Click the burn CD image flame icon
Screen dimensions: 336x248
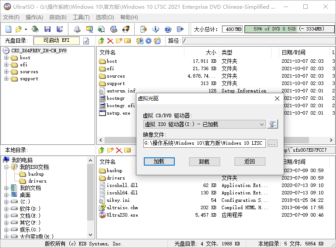point(126,29)
